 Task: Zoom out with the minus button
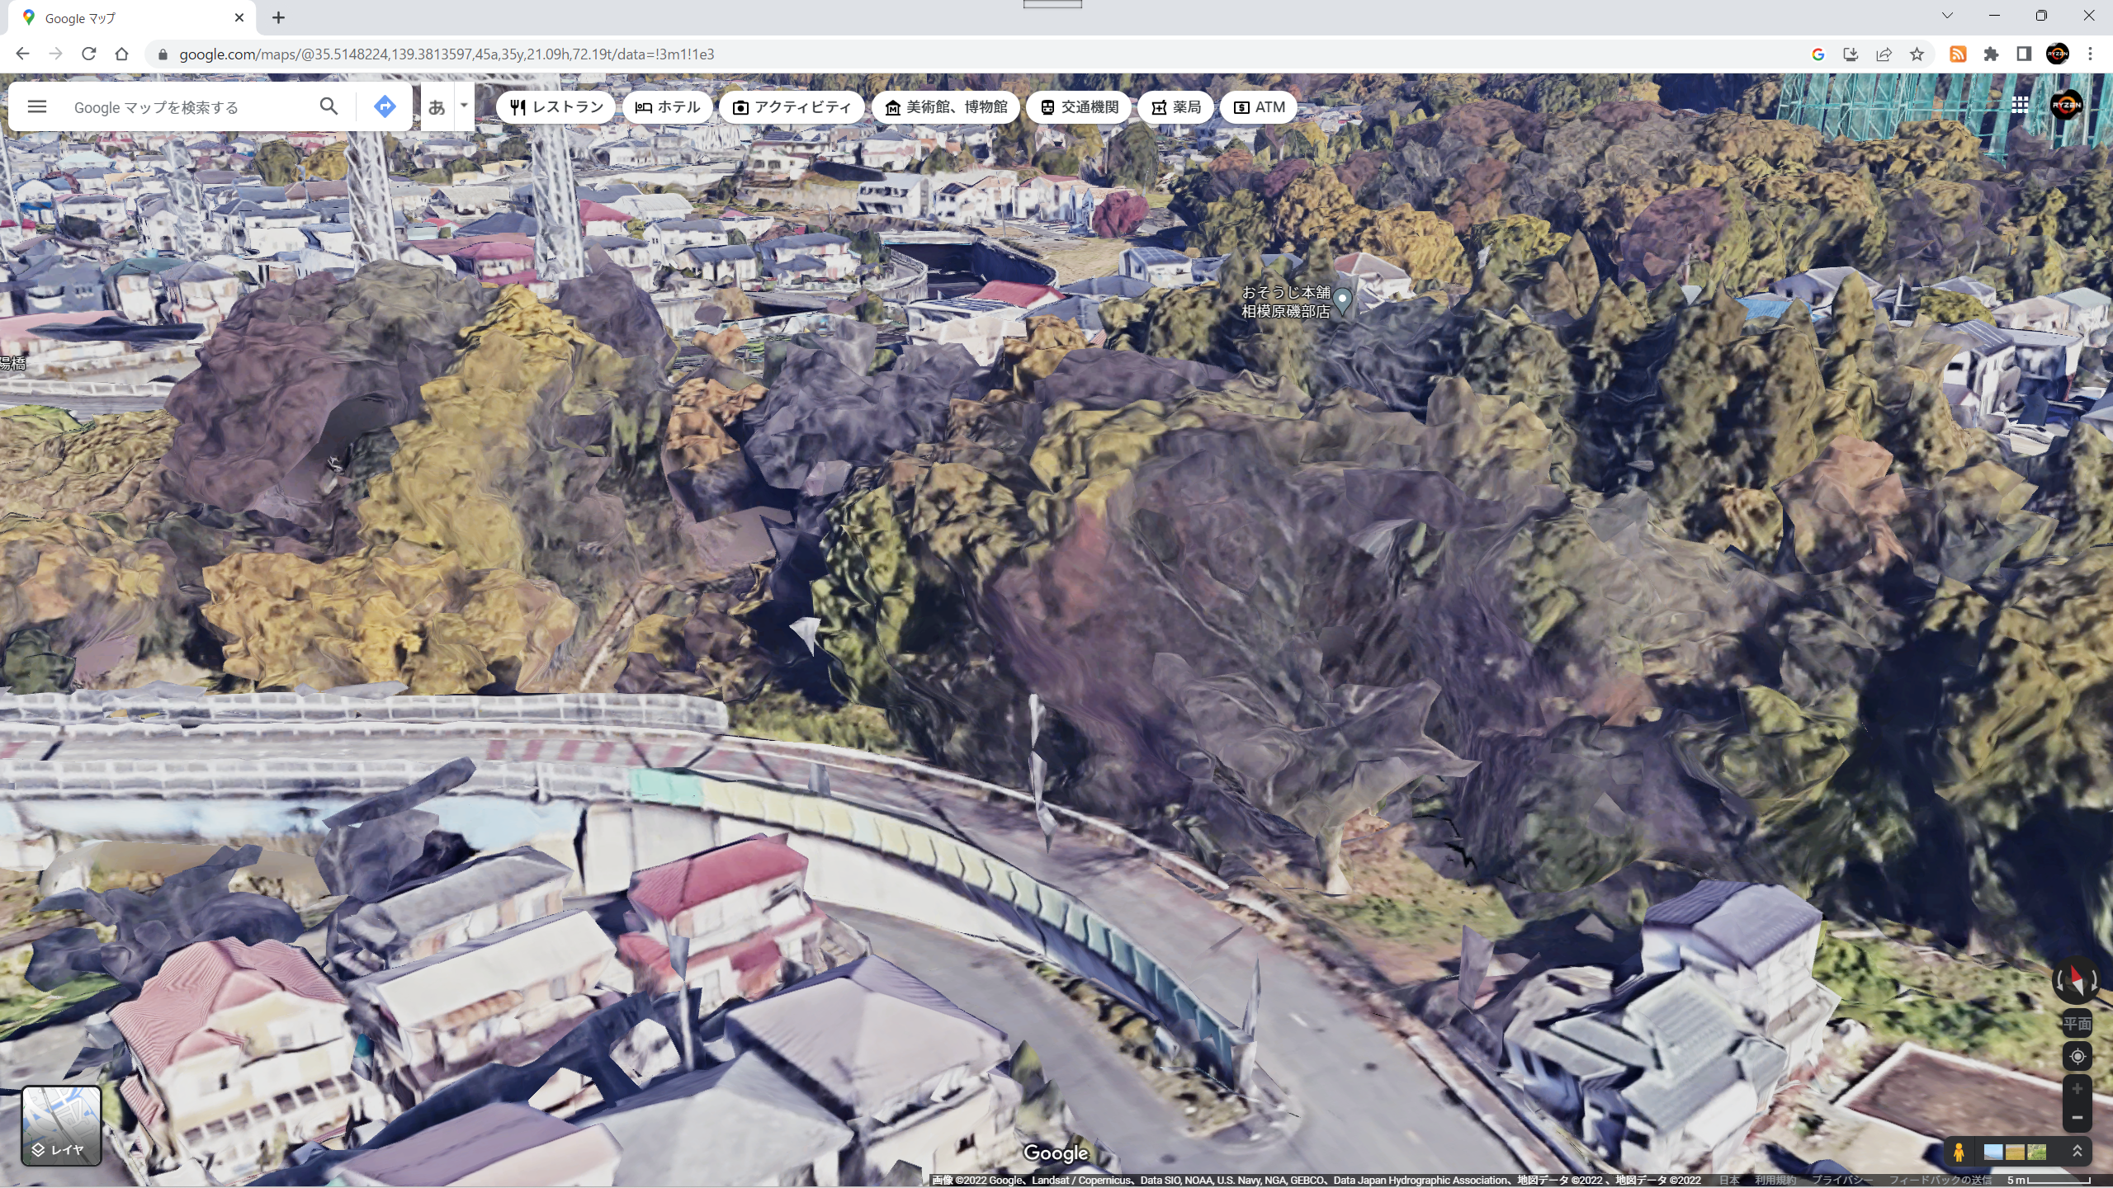2078,1117
